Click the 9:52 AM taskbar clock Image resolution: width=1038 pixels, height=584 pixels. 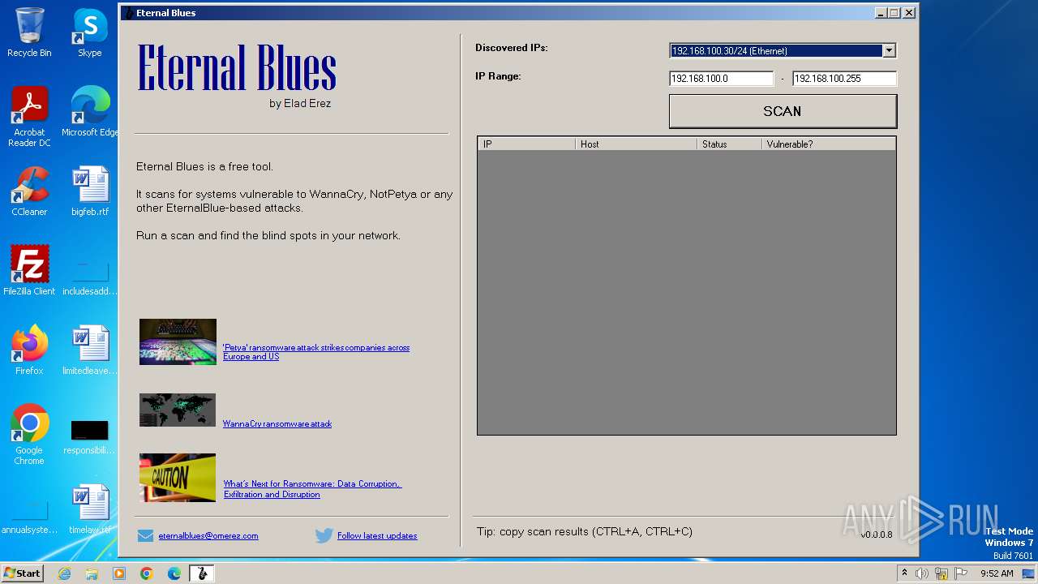point(997,573)
